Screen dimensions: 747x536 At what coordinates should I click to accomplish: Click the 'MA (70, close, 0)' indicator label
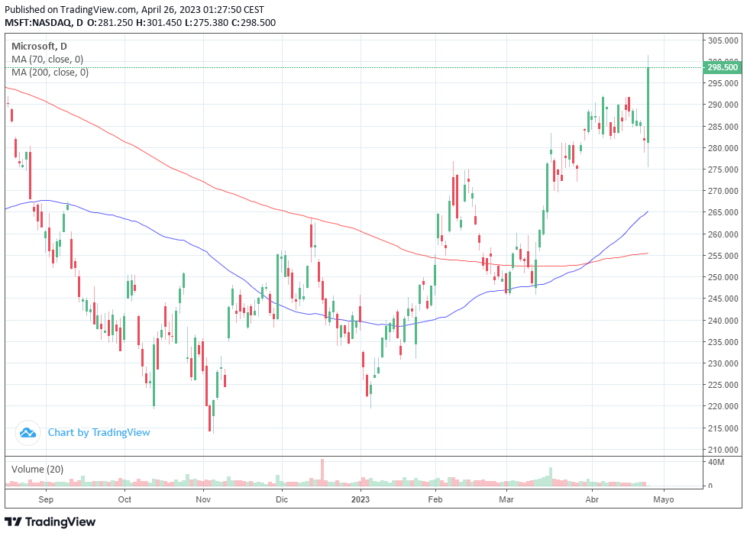(x=47, y=59)
